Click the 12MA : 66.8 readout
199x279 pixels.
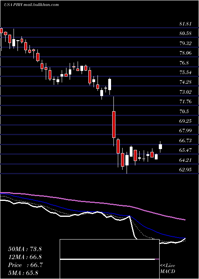pos(25,257)
